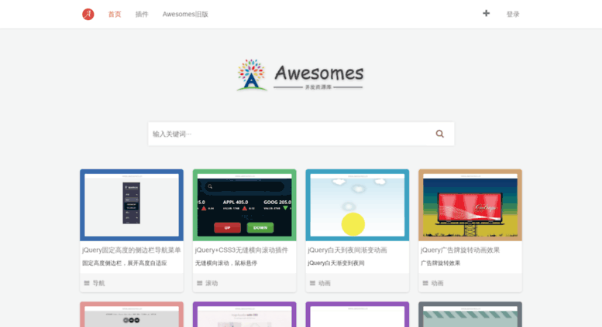Click list icon on billboard card footer
Screen dimensions: 602x327
pyautogui.click(x=425, y=283)
